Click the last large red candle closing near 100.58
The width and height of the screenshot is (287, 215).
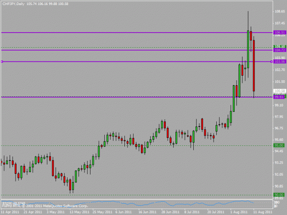[x=254, y=66]
